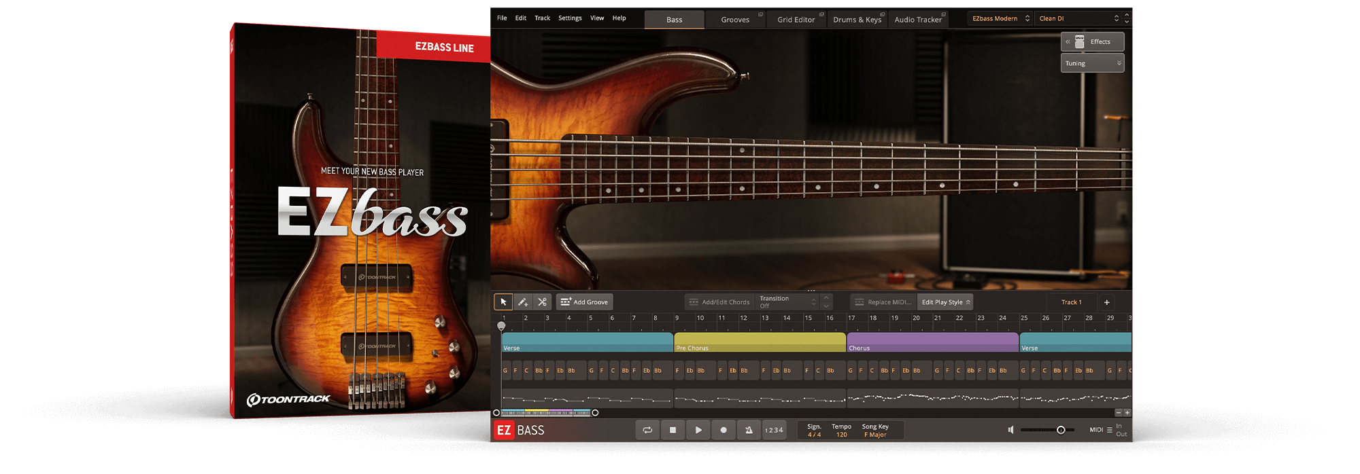
Task: Toggle the 1234 count-in button
Action: tap(774, 430)
